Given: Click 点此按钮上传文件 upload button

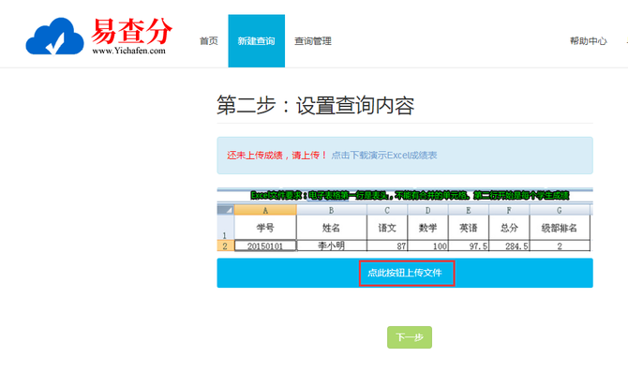Looking at the screenshot, I should 405,273.
